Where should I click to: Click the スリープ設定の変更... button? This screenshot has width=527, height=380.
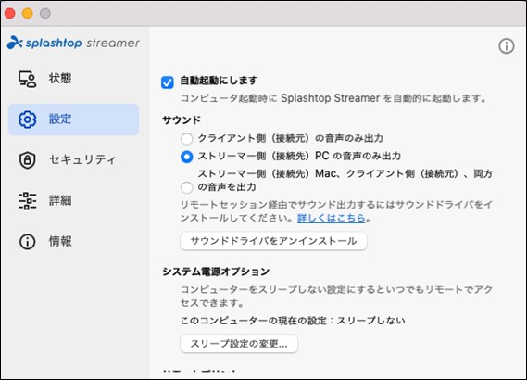coord(239,344)
